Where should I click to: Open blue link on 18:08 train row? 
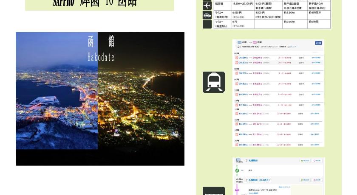point(315,134)
